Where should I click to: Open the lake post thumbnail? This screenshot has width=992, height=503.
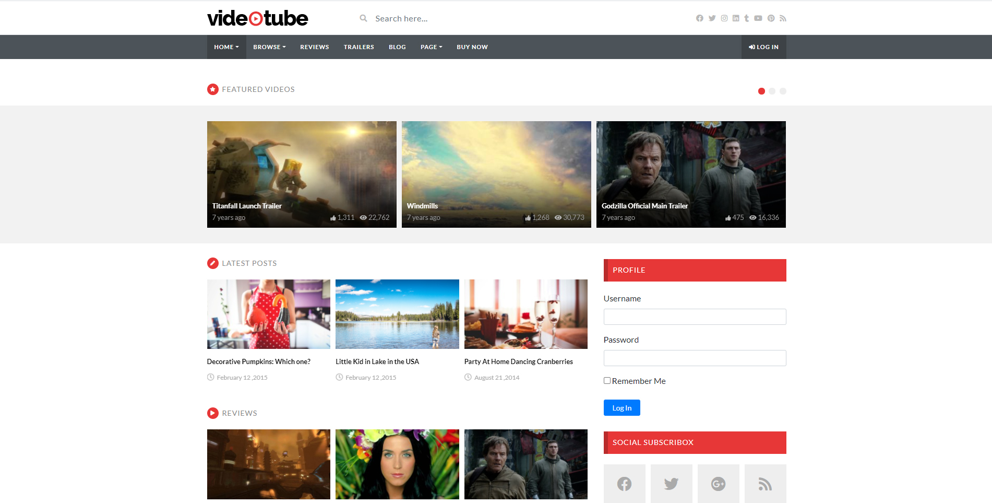point(397,314)
